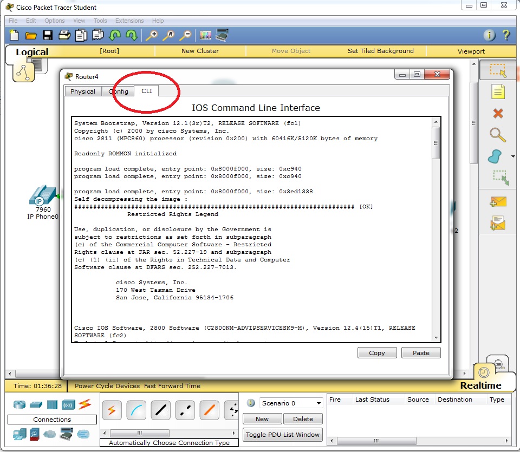This screenshot has width=520, height=452.
Task: Click Set Tiled Background
Action: point(380,51)
